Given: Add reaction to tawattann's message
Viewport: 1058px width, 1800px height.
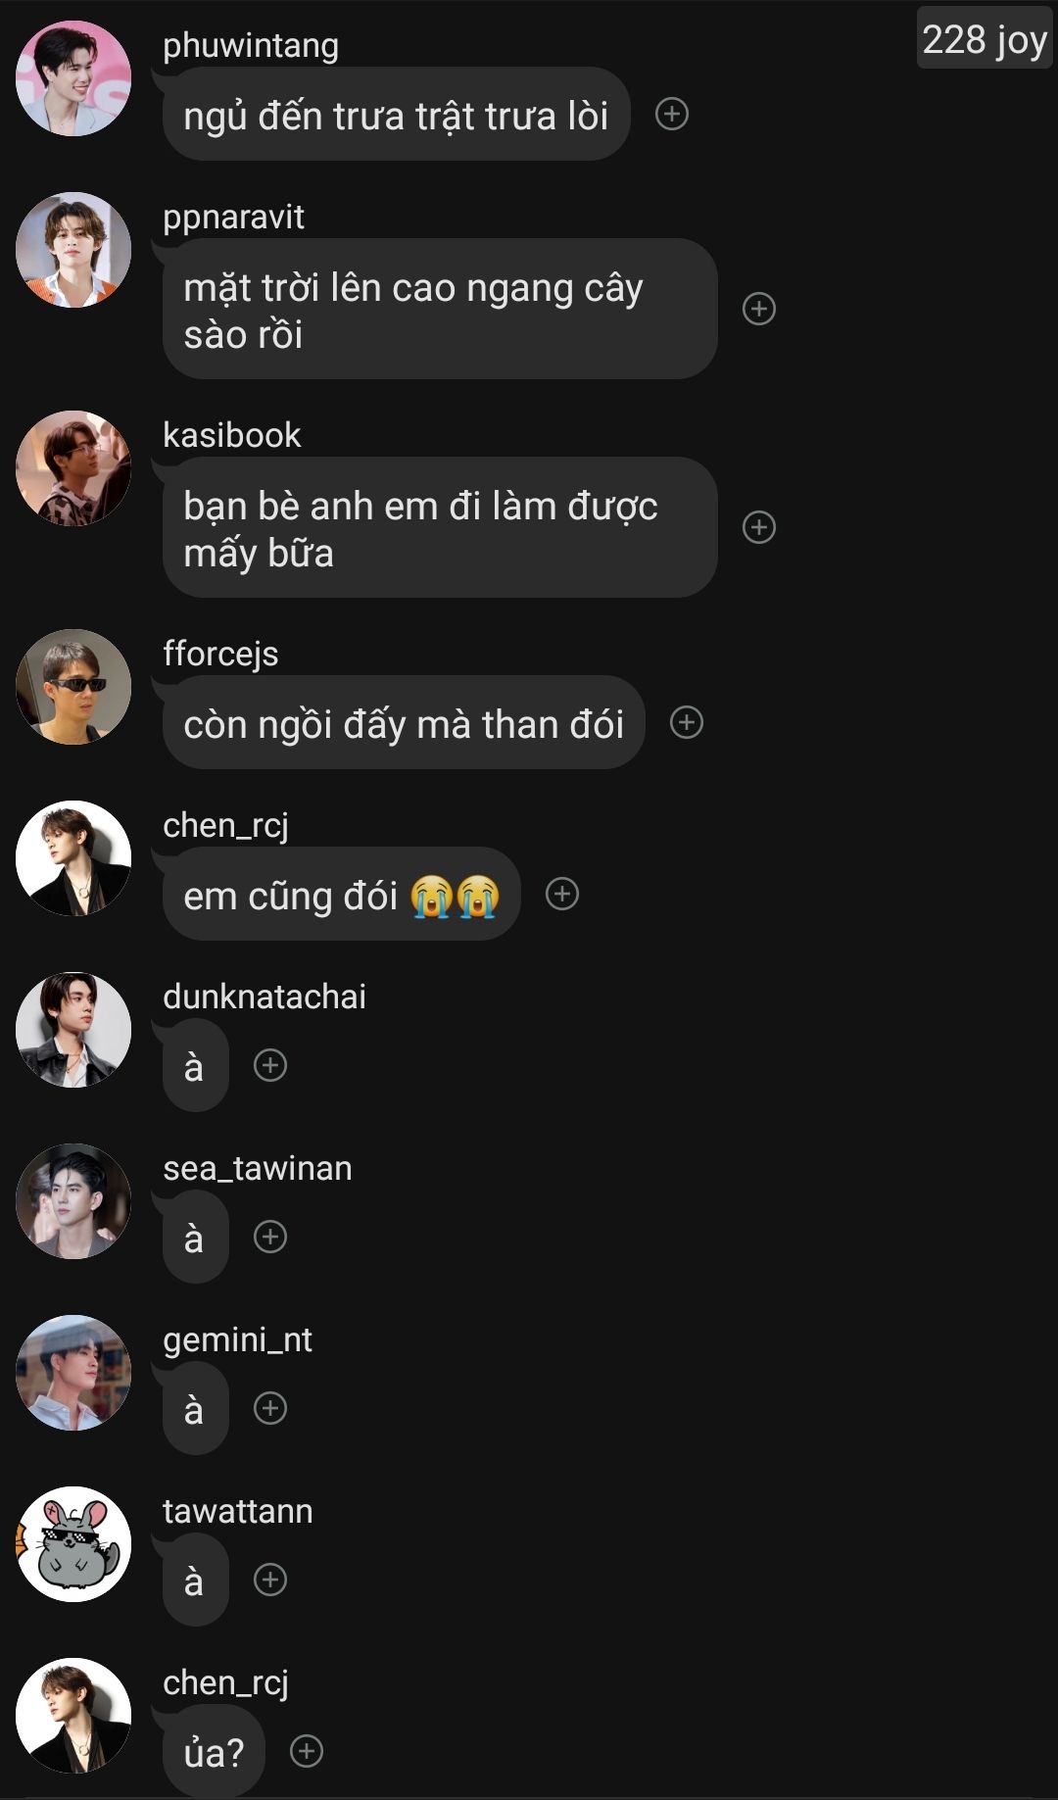Looking at the screenshot, I should (270, 1580).
